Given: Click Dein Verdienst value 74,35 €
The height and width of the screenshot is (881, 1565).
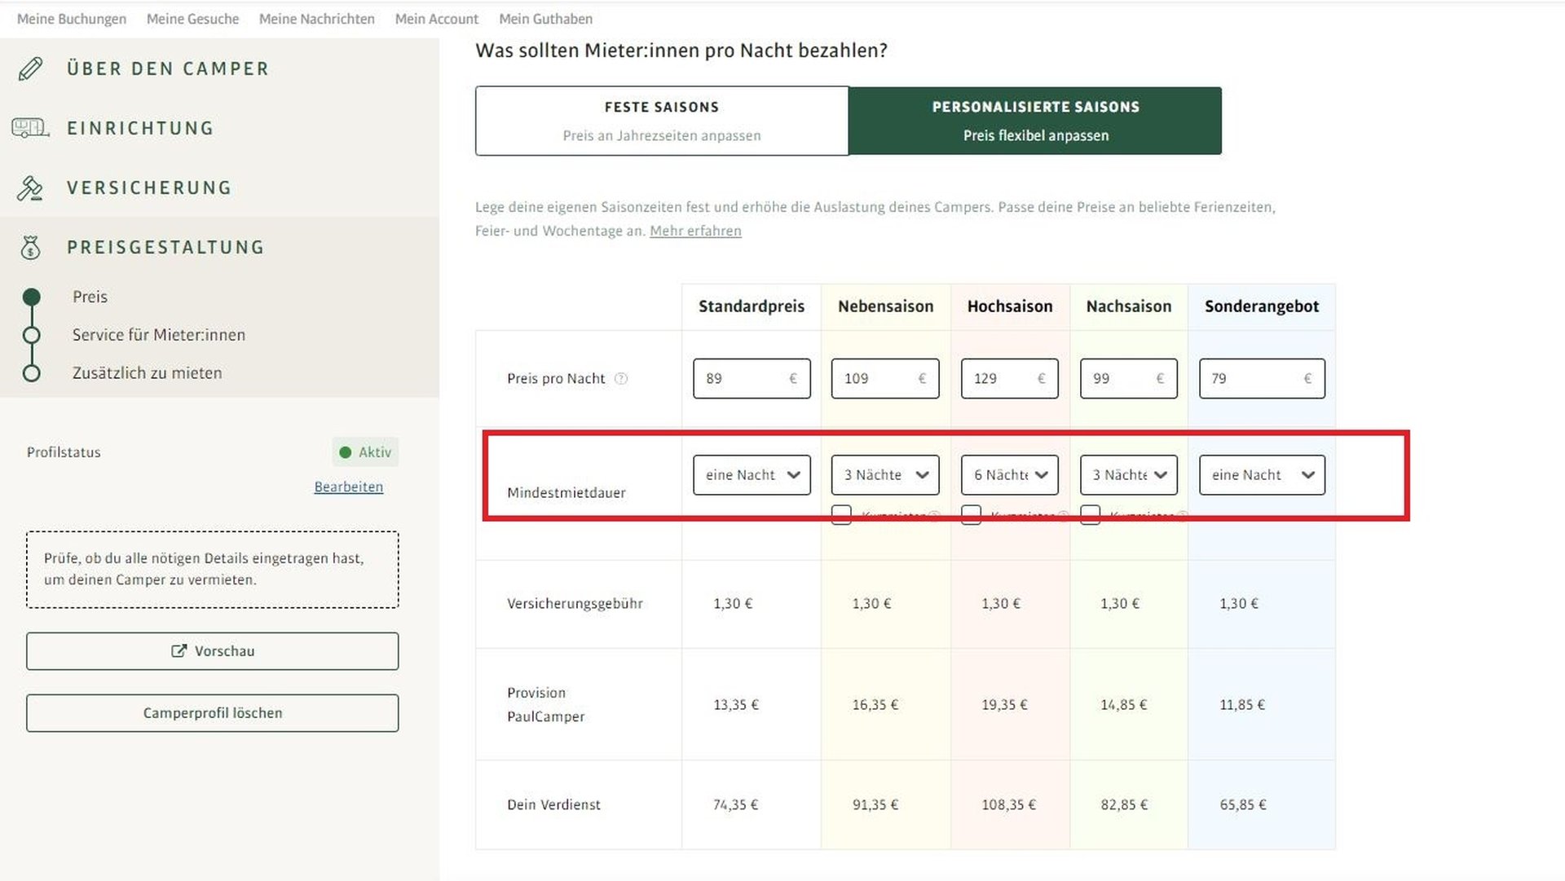Looking at the screenshot, I should tap(735, 805).
